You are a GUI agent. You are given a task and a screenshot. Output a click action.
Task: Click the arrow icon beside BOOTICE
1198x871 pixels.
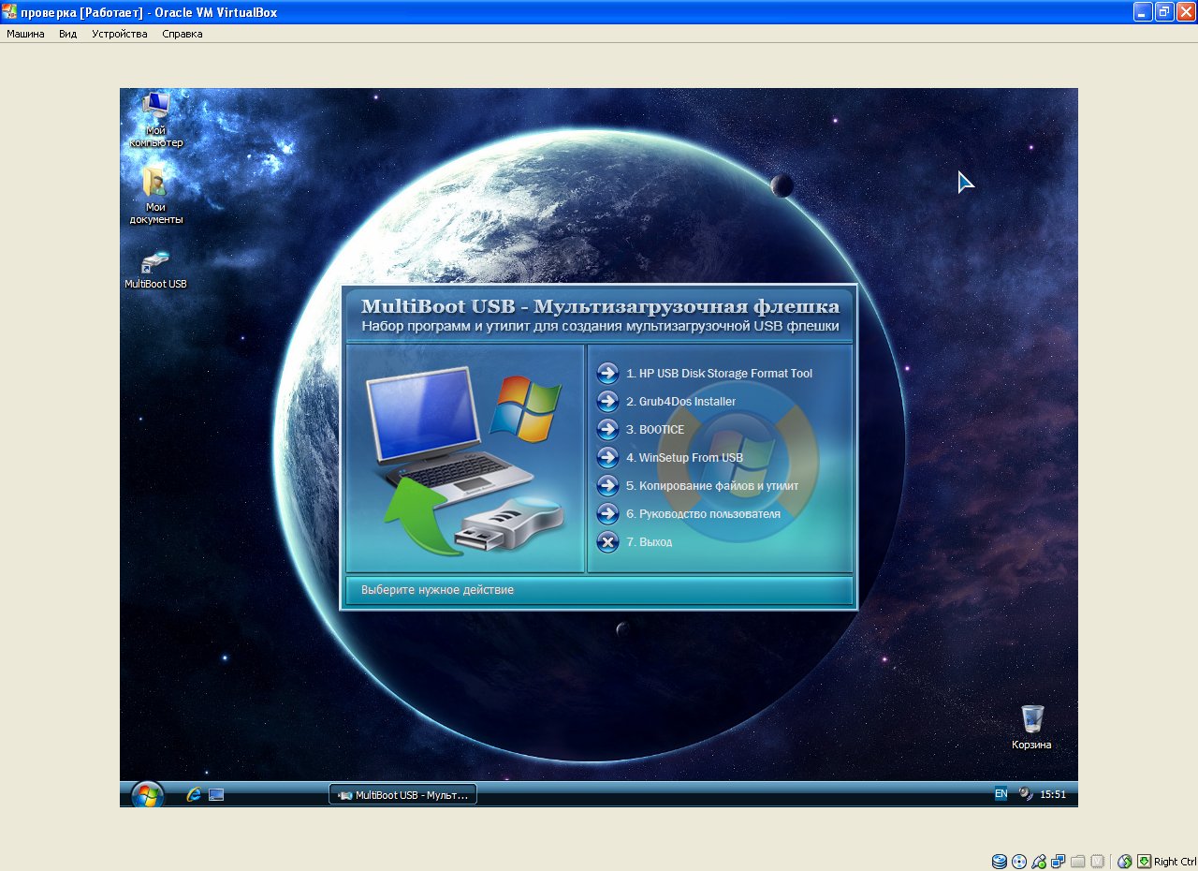[607, 429]
